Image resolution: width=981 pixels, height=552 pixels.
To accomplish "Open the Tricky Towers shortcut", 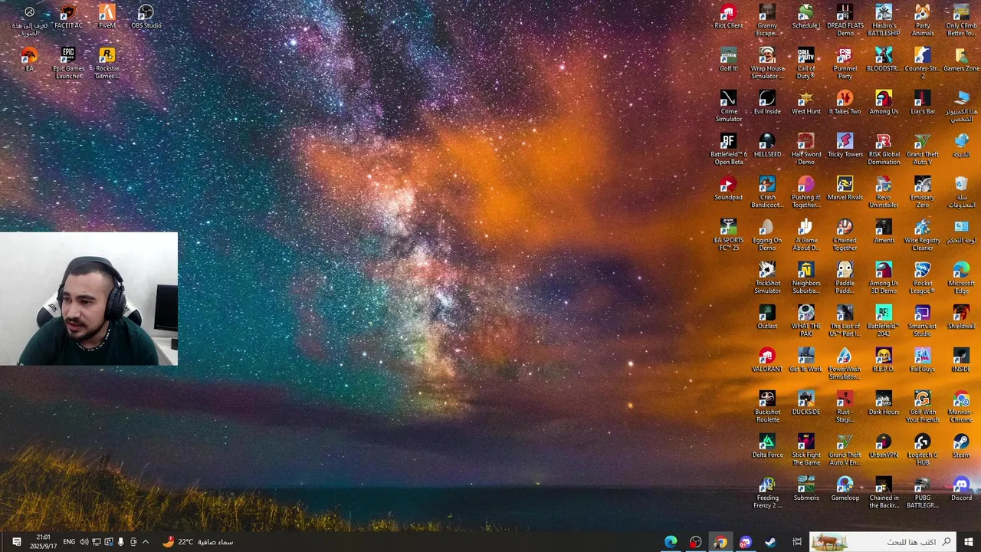I will [x=845, y=146].
